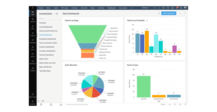
Task: Open Favorites star at sidebar bottom
Action: click(33, 102)
